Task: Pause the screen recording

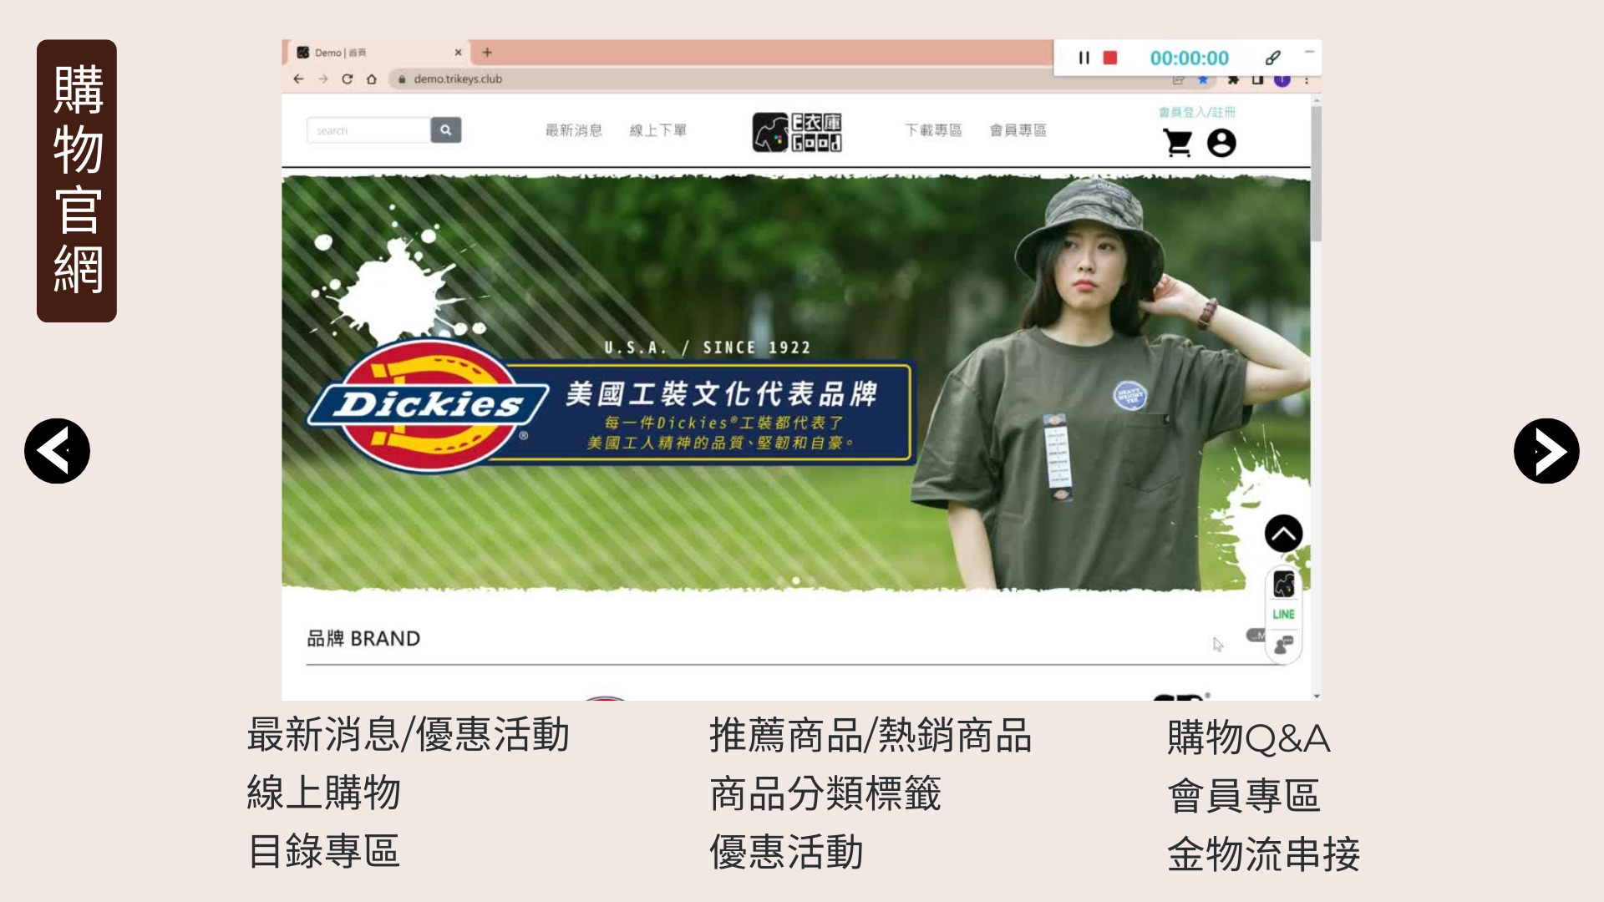Action: [x=1084, y=58]
